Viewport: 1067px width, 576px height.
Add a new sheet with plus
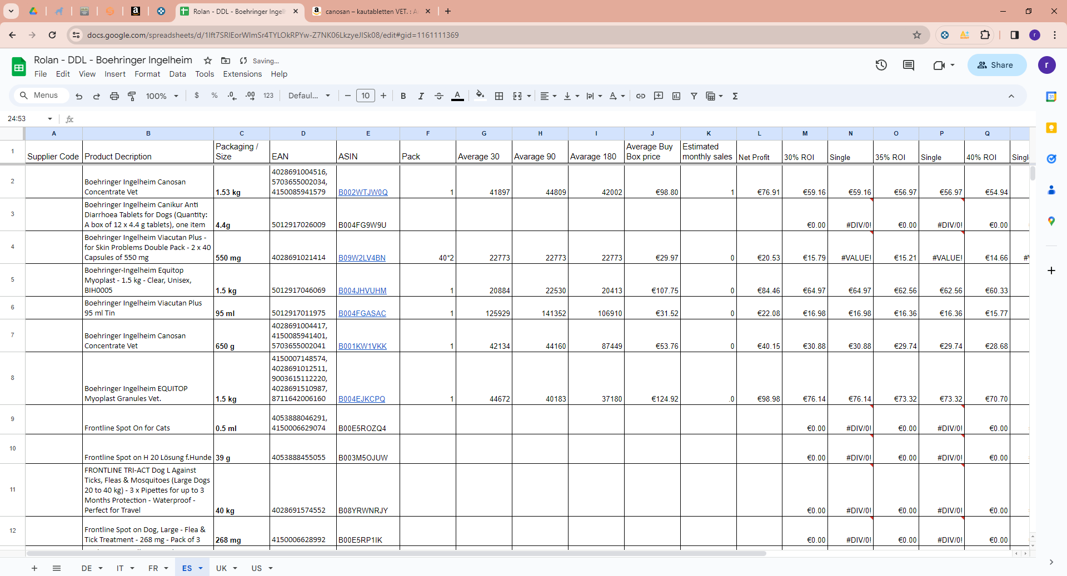tap(34, 568)
